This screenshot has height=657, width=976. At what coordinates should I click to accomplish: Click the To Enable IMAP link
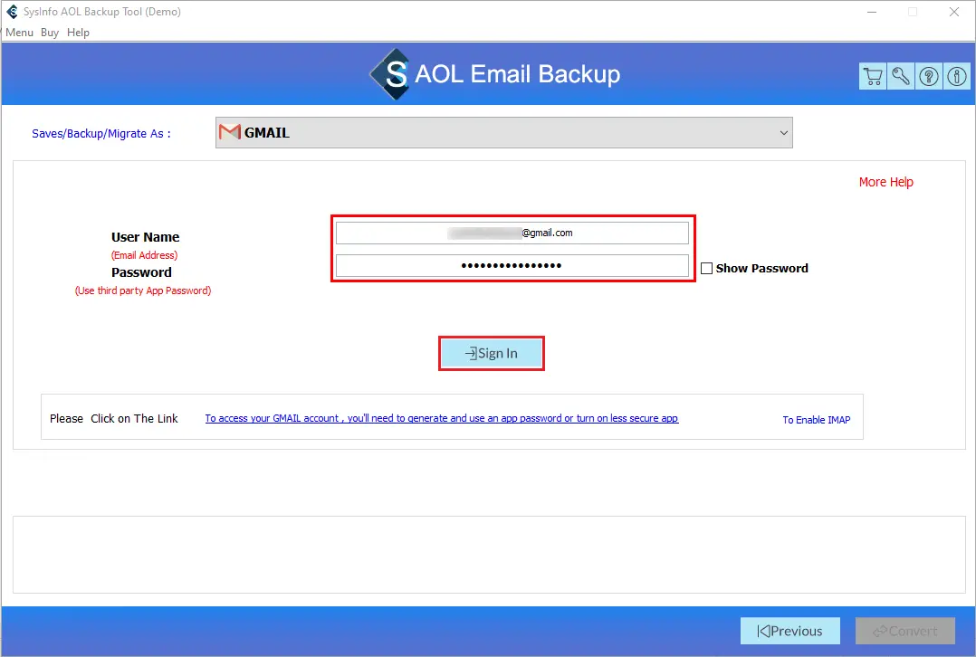[x=816, y=420]
